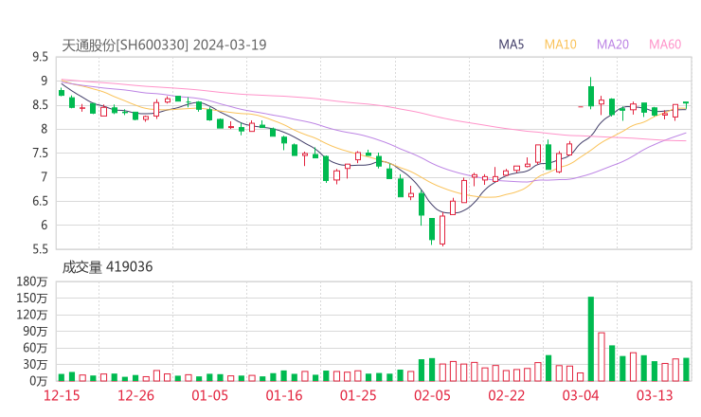This screenshot has width=701, height=417.
Task: Click the tallest green volume bar near 03-04
Action: 591,339
